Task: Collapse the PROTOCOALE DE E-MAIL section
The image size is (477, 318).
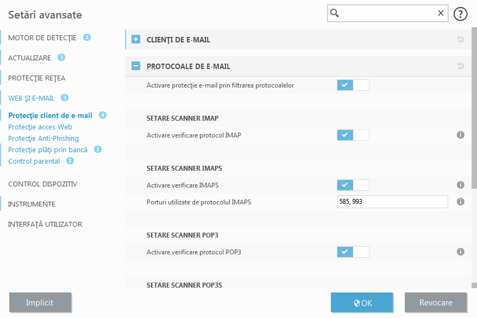Action: pyautogui.click(x=135, y=66)
